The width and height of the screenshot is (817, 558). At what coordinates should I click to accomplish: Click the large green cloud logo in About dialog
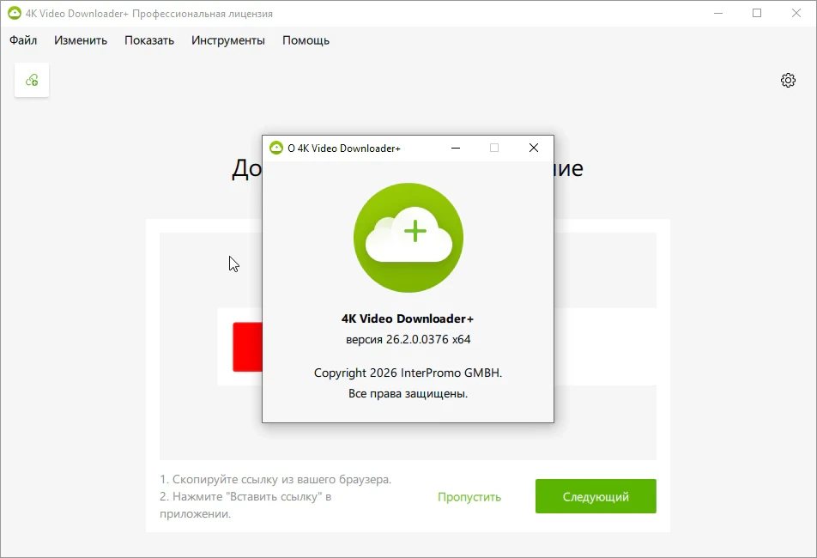(x=408, y=238)
